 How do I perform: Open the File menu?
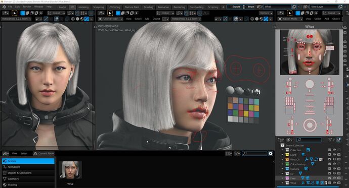tap(10, 7)
